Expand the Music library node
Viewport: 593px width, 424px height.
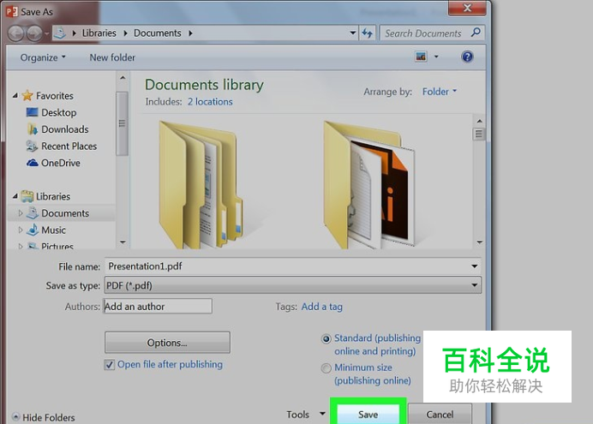(x=21, y=230)
